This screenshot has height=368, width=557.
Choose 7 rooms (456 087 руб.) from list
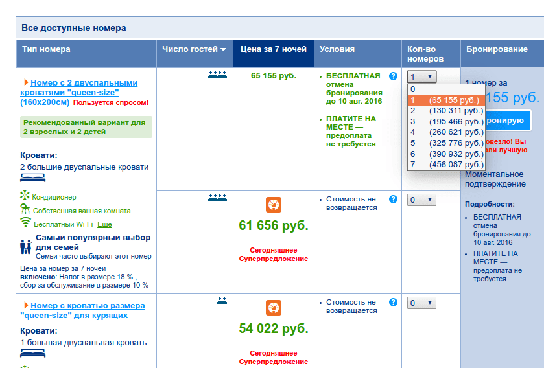click(446, 165)
